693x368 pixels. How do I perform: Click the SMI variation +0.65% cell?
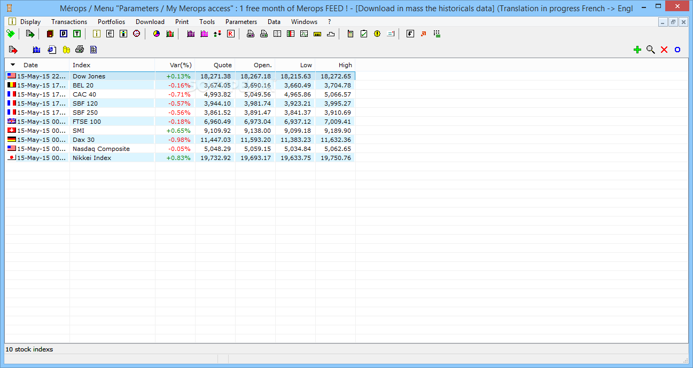pos(178,131)
